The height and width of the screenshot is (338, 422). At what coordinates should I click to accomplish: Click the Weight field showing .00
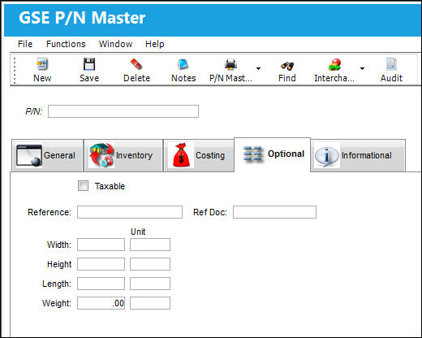click(x=101, y=303)
